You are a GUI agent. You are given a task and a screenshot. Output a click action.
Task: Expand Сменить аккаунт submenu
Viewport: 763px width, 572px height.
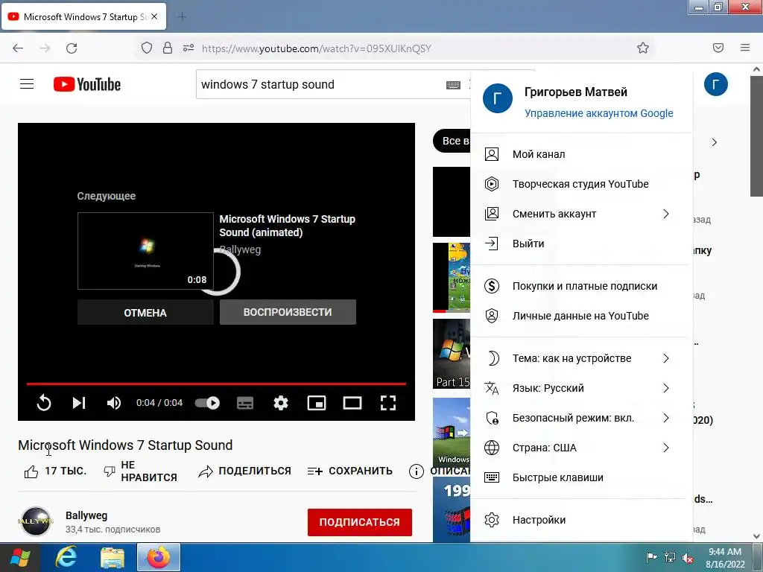[x=581, y=214]
